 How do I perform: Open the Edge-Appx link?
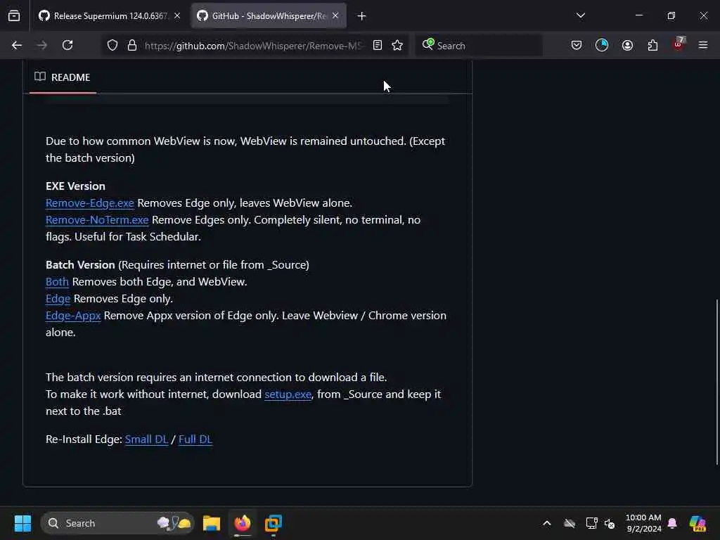pos(73,316)
